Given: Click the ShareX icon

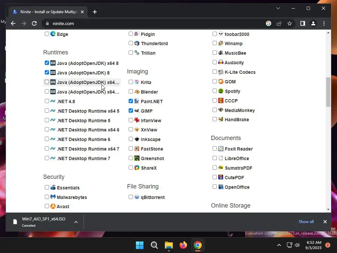Looking at the screenshot, I should 137,168.
